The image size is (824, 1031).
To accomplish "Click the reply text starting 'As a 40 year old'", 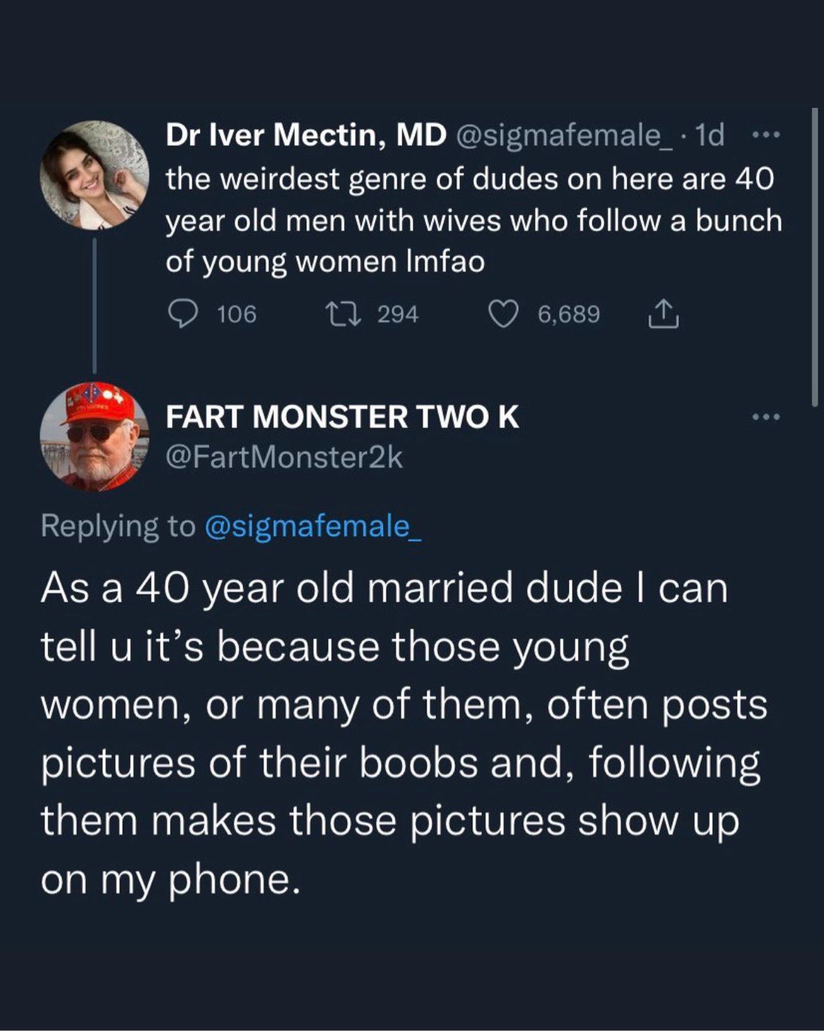I will (403, 733).
